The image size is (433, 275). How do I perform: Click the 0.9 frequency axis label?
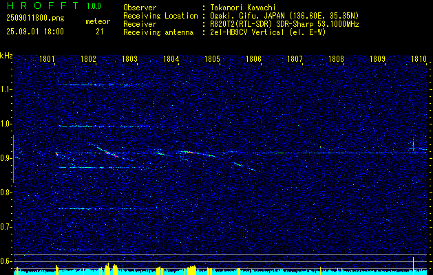coord(6,158)
